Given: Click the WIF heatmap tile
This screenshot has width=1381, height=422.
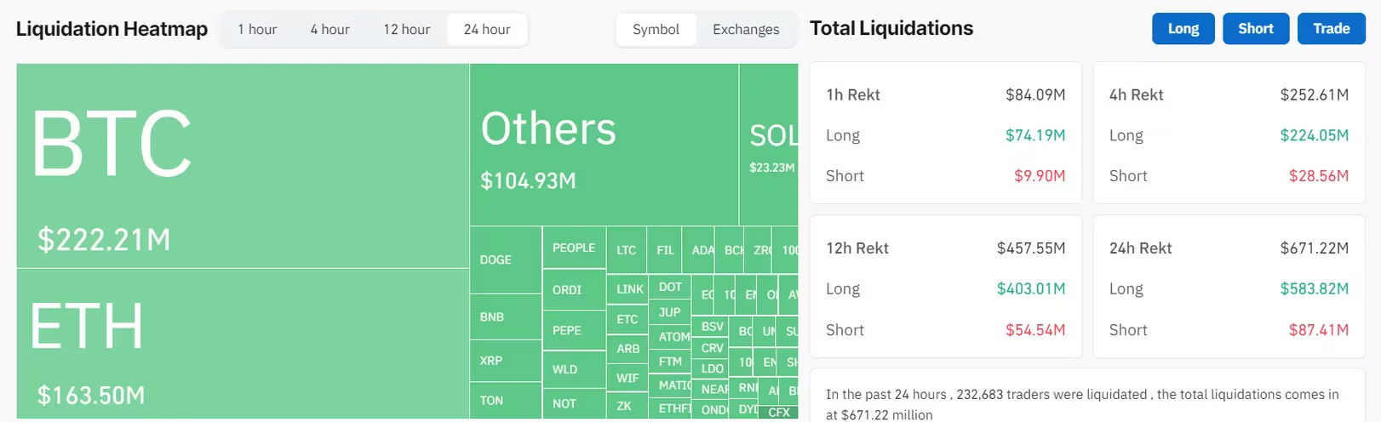Looking at the screenshot, I should 627,378.
